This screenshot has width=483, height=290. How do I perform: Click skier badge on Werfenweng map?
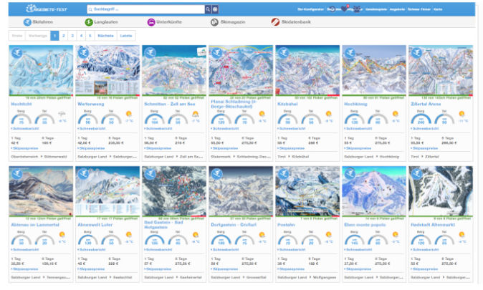(83, 53)
